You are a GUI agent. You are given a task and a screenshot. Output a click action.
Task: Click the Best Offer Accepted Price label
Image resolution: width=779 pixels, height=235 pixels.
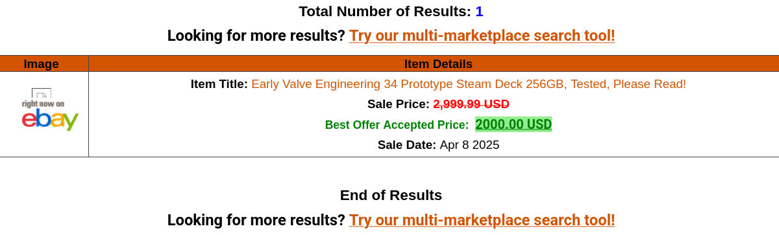click(397, 125)
